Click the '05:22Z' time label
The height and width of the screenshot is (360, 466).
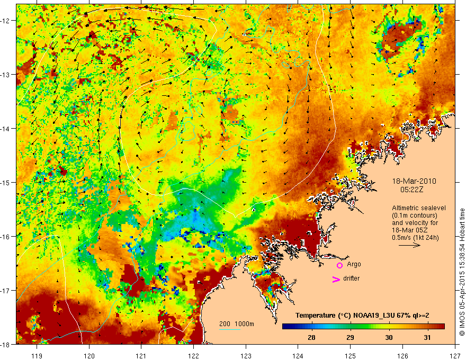tap(411, 190)
